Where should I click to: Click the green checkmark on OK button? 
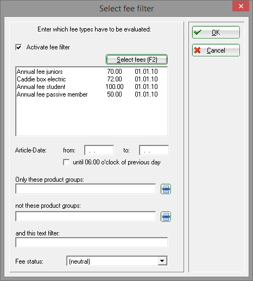(x=198, y=33)
